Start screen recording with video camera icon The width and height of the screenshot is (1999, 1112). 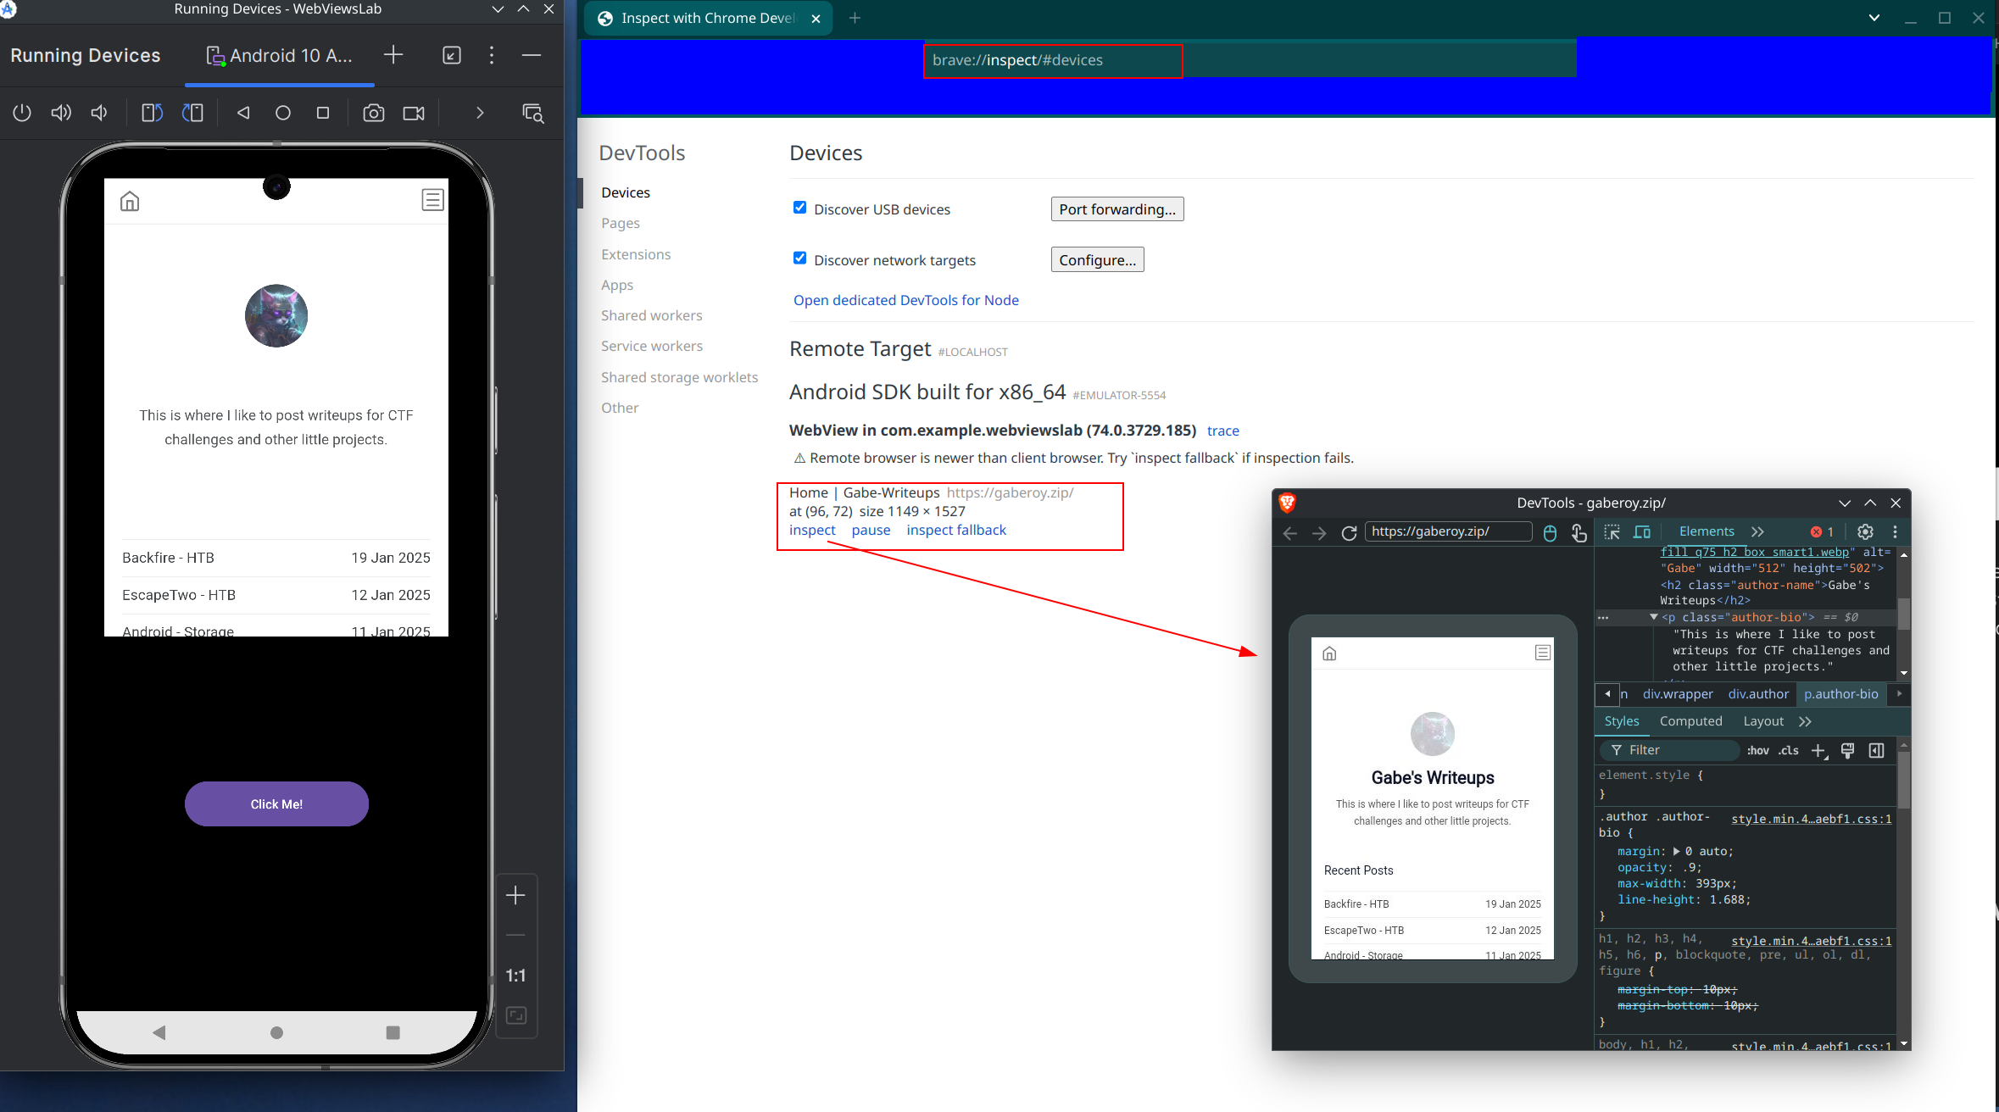414,113
